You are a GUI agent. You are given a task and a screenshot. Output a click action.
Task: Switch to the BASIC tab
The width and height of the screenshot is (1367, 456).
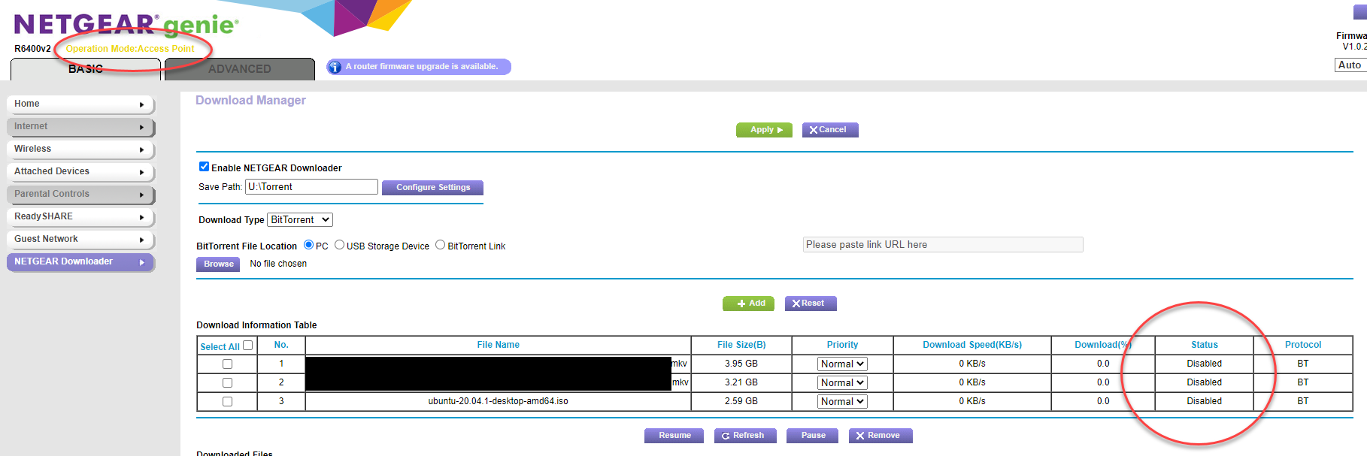[x=86, y=69]
